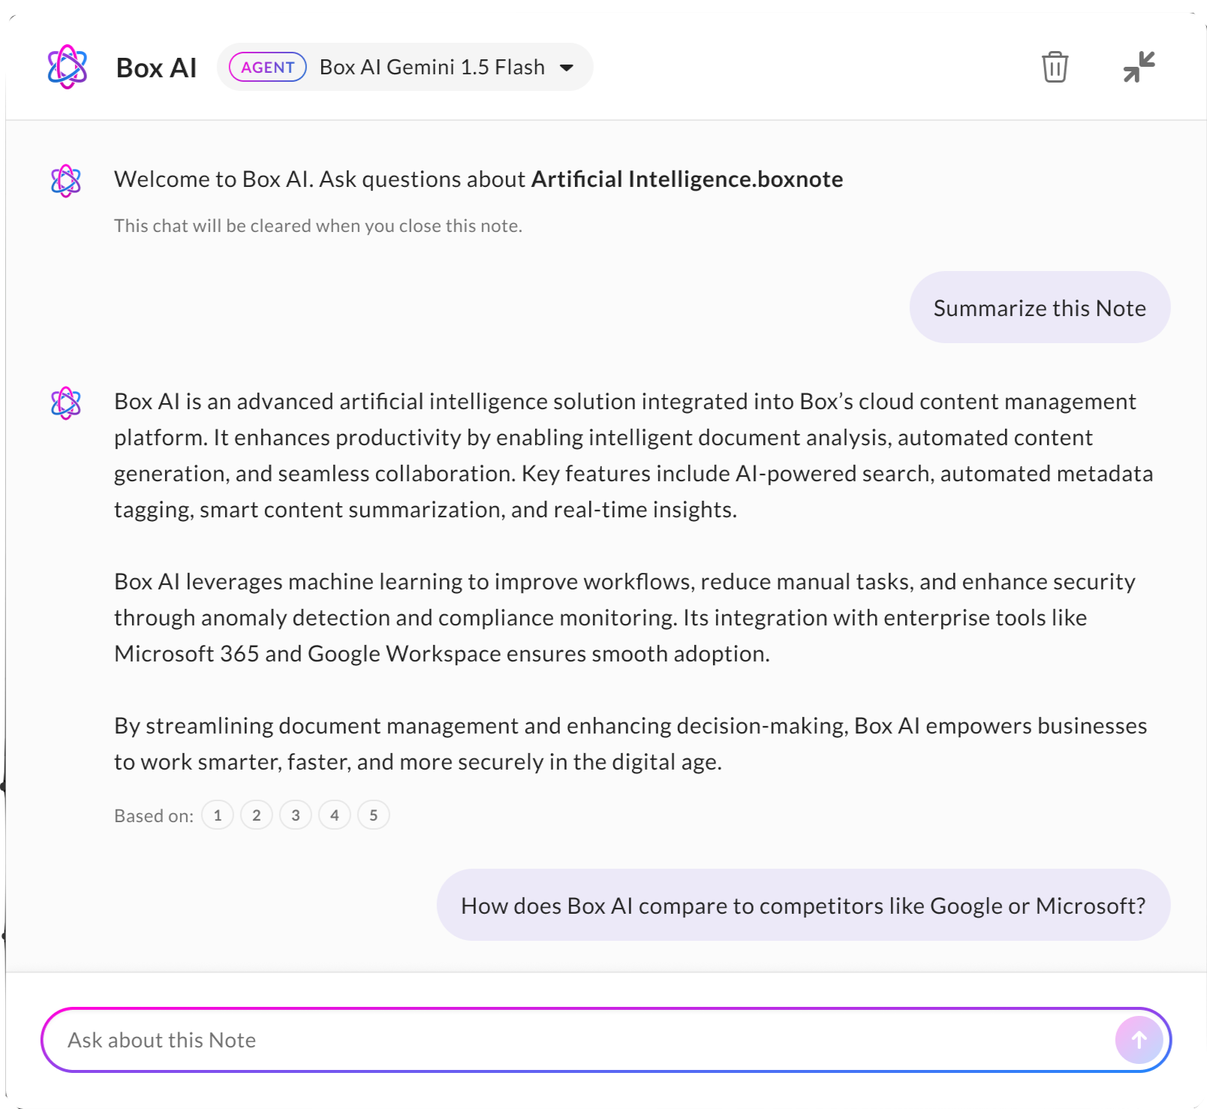Collapse the Box AI panel
The width and height of the screenshot is (1207, 1109).
click(x=1137, y=67)
